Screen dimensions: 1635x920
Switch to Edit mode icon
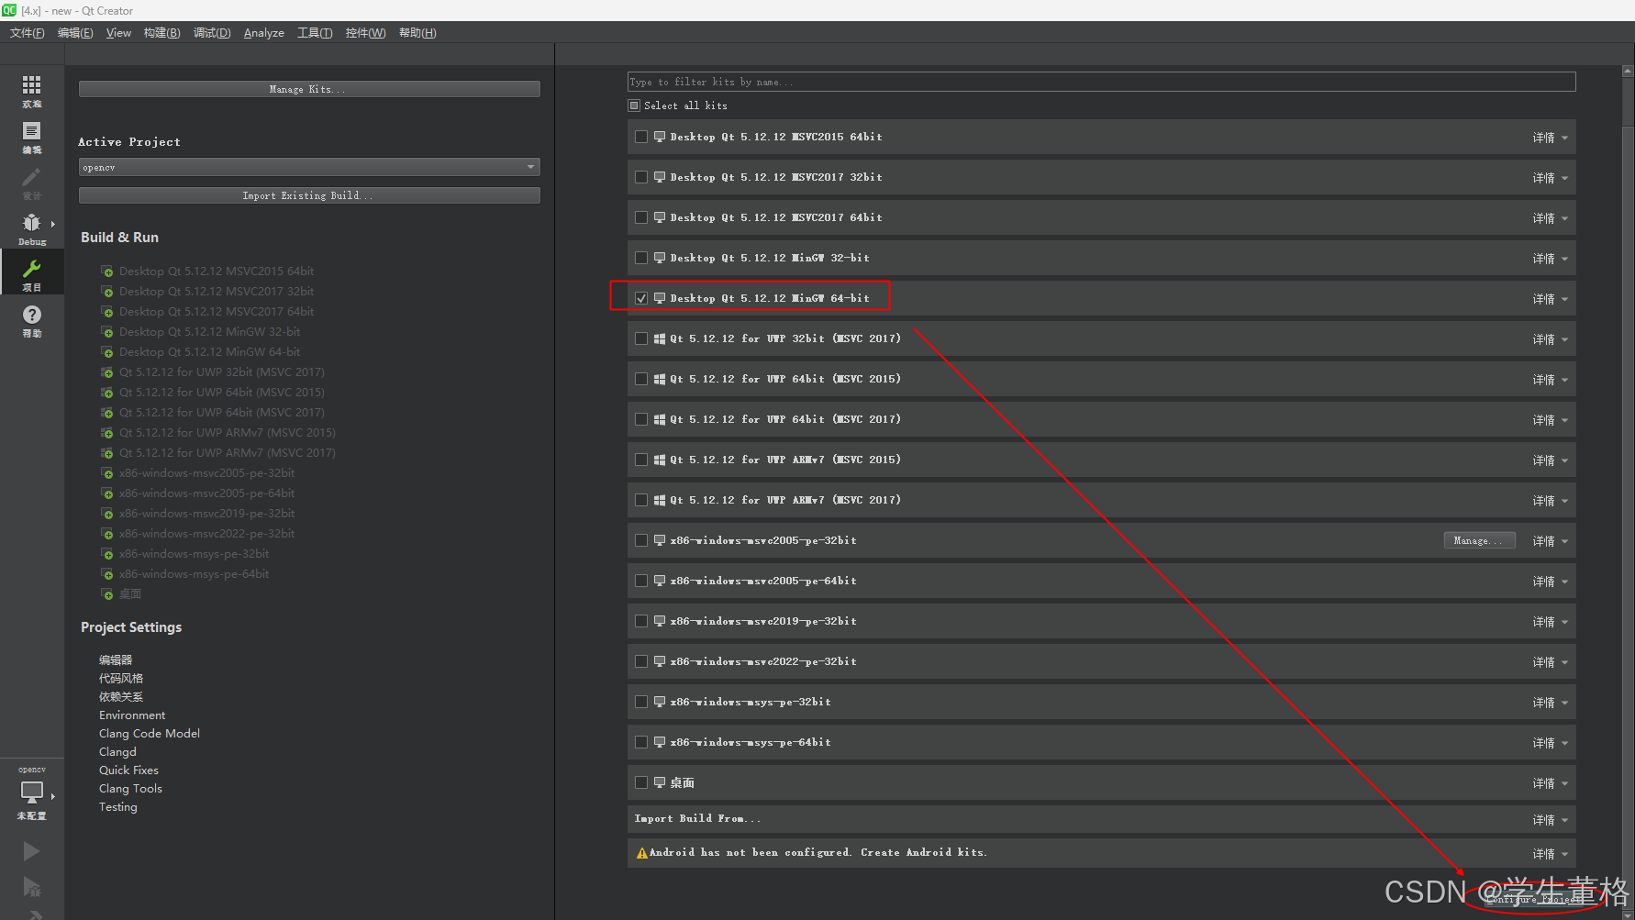pos(31,131)
